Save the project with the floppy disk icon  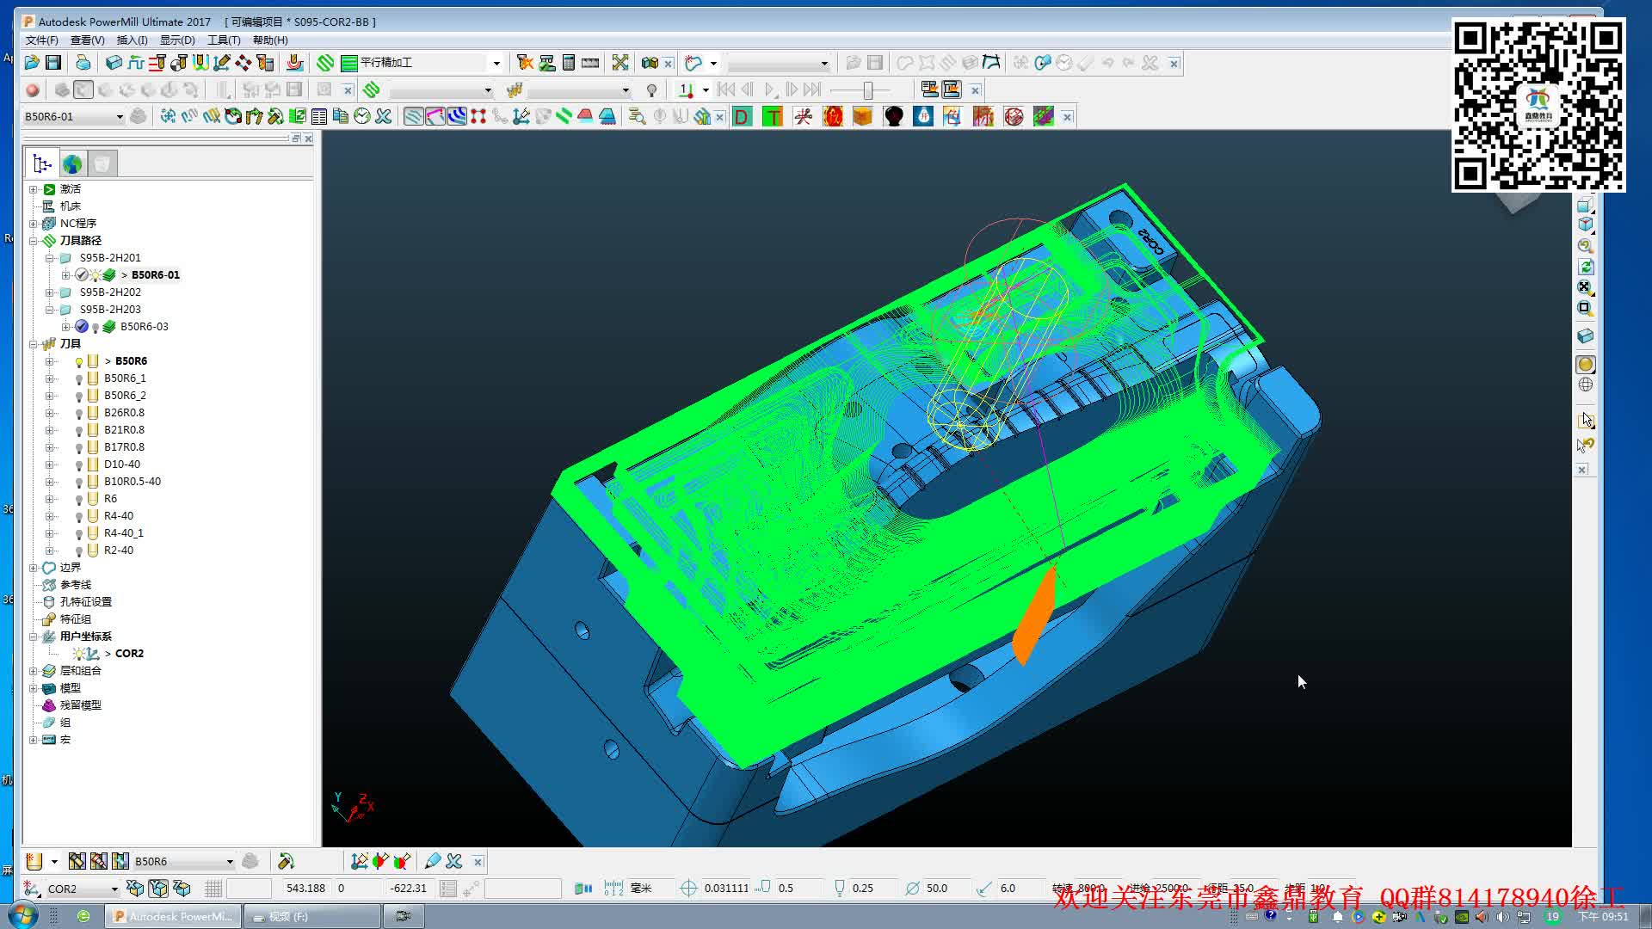(53, 63)
